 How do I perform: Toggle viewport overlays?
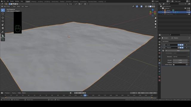pyautogui.click(x=141, y=7)
